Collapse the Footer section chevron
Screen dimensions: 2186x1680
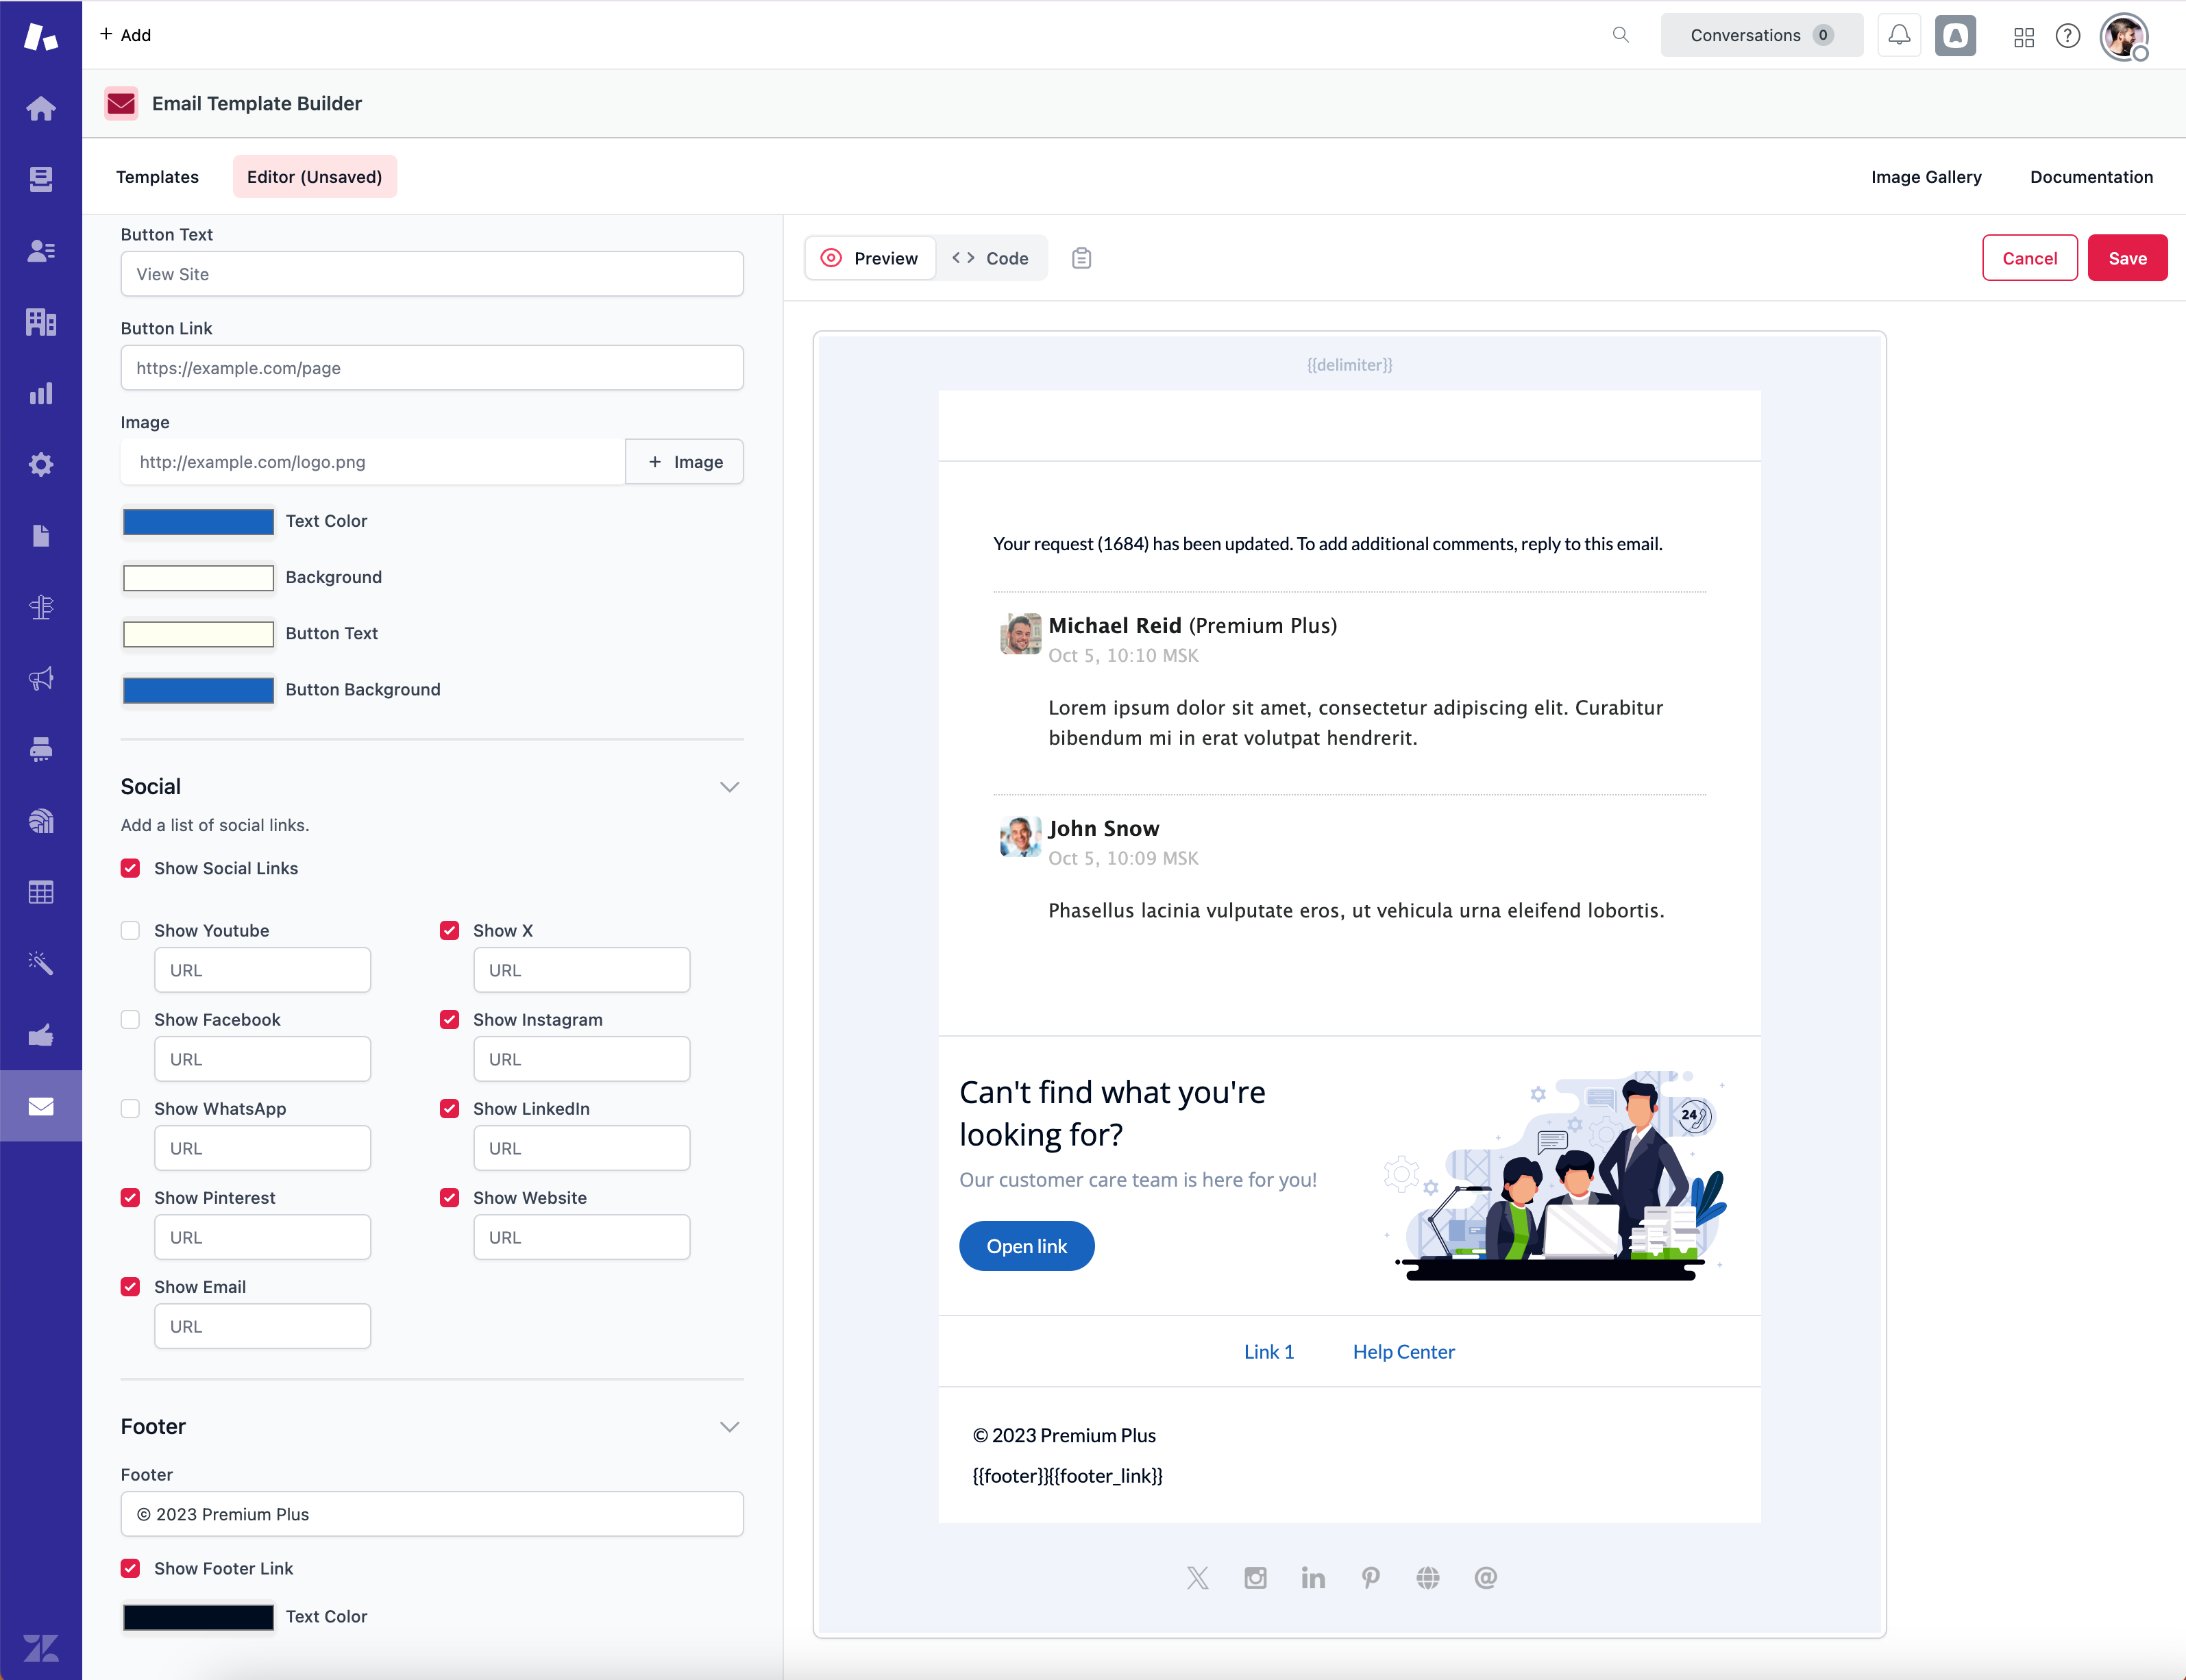coord(729,1427)
